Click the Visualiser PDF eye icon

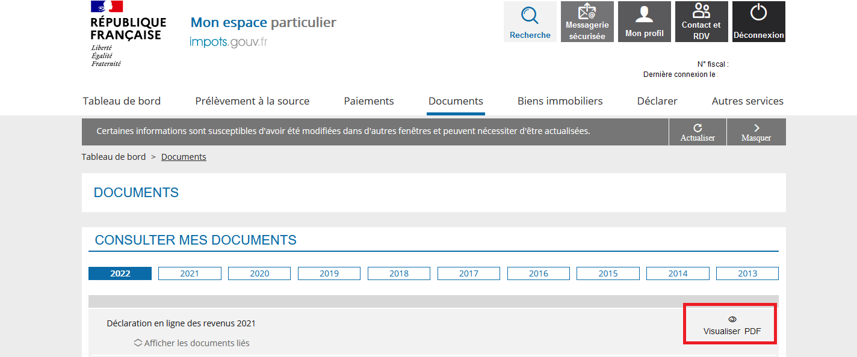732,319
